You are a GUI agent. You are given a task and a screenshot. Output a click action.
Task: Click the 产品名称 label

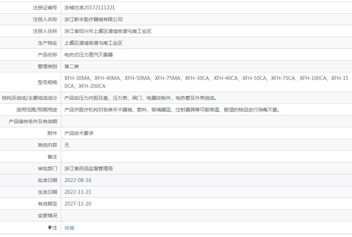point(47,55)
